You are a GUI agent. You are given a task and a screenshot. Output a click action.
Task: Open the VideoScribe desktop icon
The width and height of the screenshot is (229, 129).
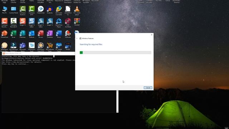pyautogui.click(x=40, y=10)
